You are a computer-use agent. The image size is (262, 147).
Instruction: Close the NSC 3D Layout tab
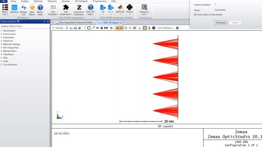coord(120,23)
